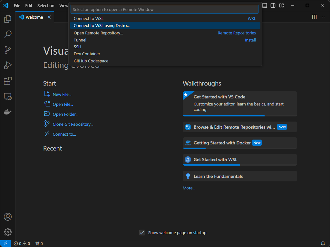Image resolution: width=330 pixels, height=247 pixels.
Task: Toggle secondary side bar layout icon
Action: coord(273,5)
